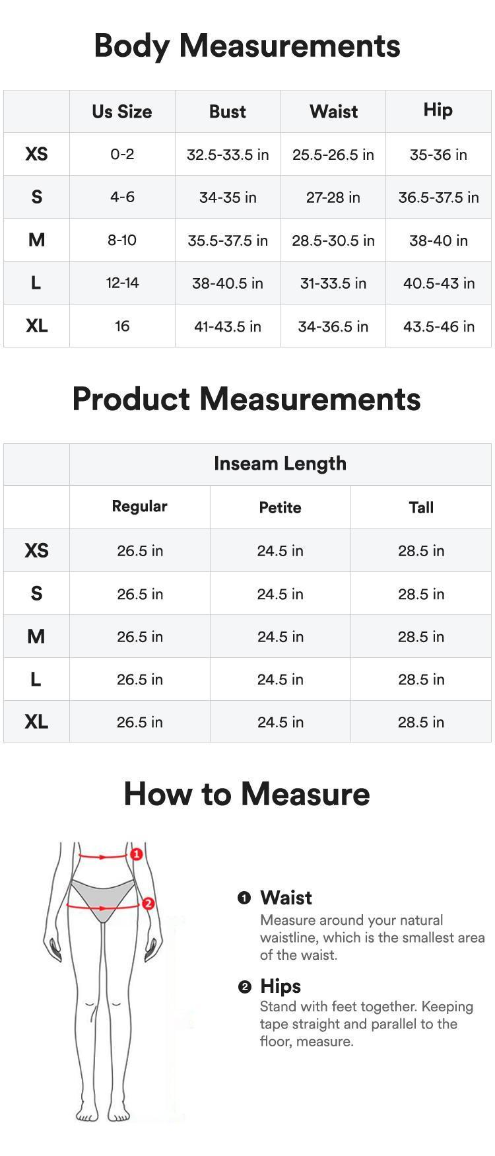Click the black number 1 bullet beside Waist
495x1156 pixels.
pyautogui.click(x=244, y=898)
